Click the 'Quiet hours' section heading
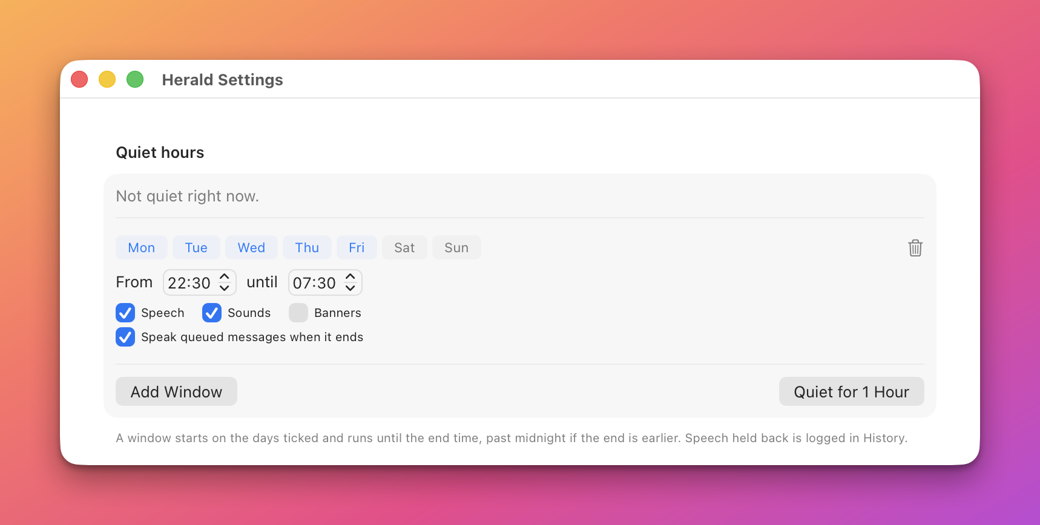The image size is (1040, 525). click(x=160, y=152)
